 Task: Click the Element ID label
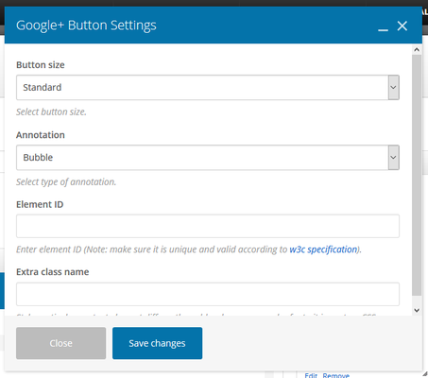click(x=40, y=204)
